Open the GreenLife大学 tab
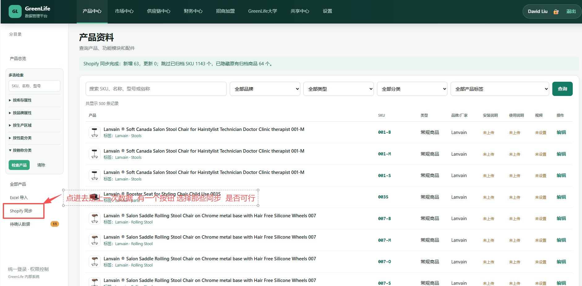582x286 pixels. point(263,11)
